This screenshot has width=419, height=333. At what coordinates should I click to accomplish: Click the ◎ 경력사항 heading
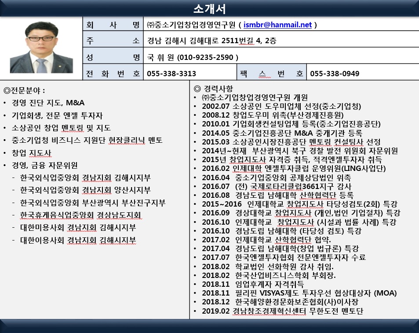coord(213,89)
